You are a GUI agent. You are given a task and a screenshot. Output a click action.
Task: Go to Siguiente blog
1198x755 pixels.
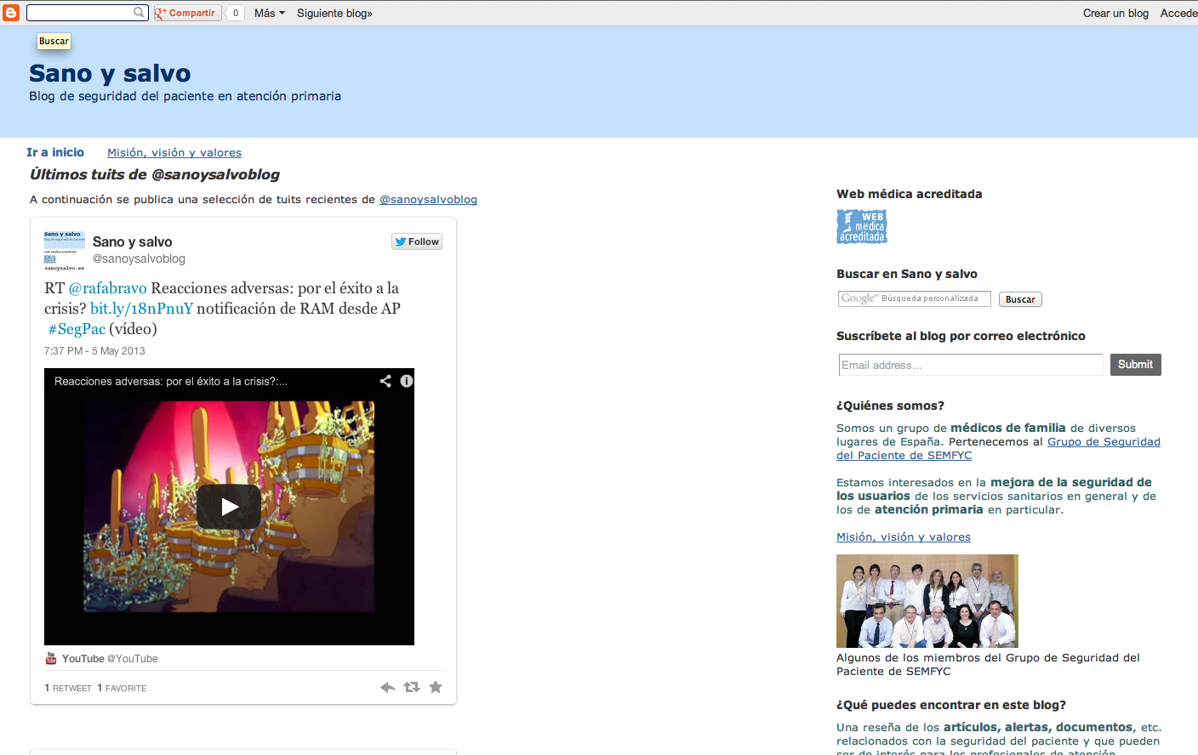point(334,13)
